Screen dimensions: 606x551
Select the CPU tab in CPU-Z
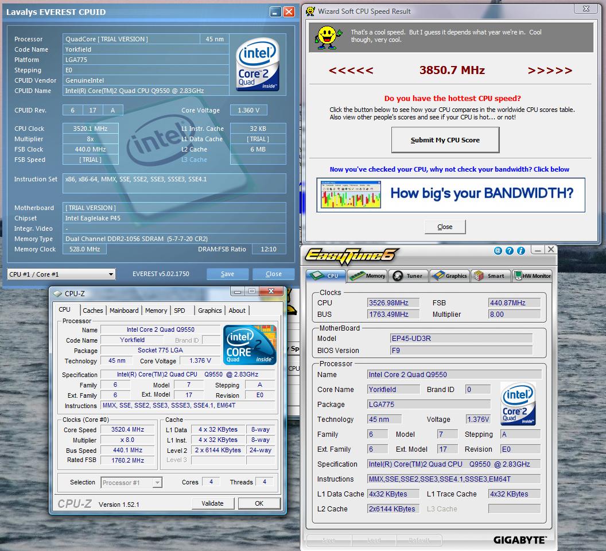tap(64, 310)
